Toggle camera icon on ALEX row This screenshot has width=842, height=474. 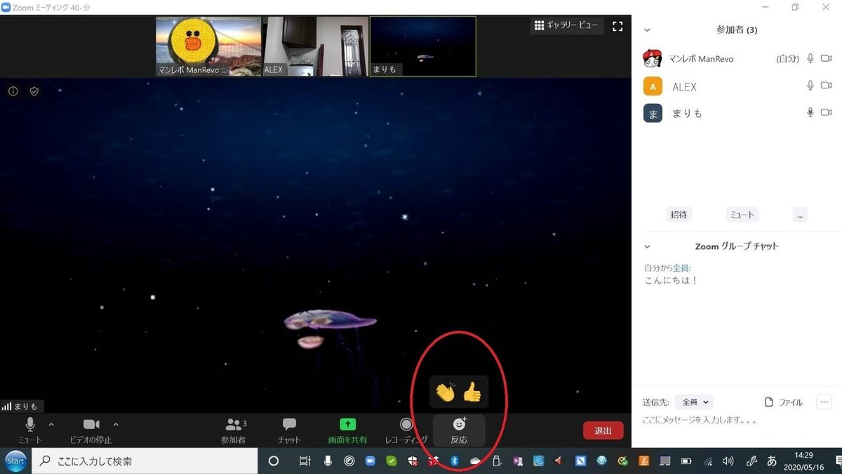tap(826, 86)
